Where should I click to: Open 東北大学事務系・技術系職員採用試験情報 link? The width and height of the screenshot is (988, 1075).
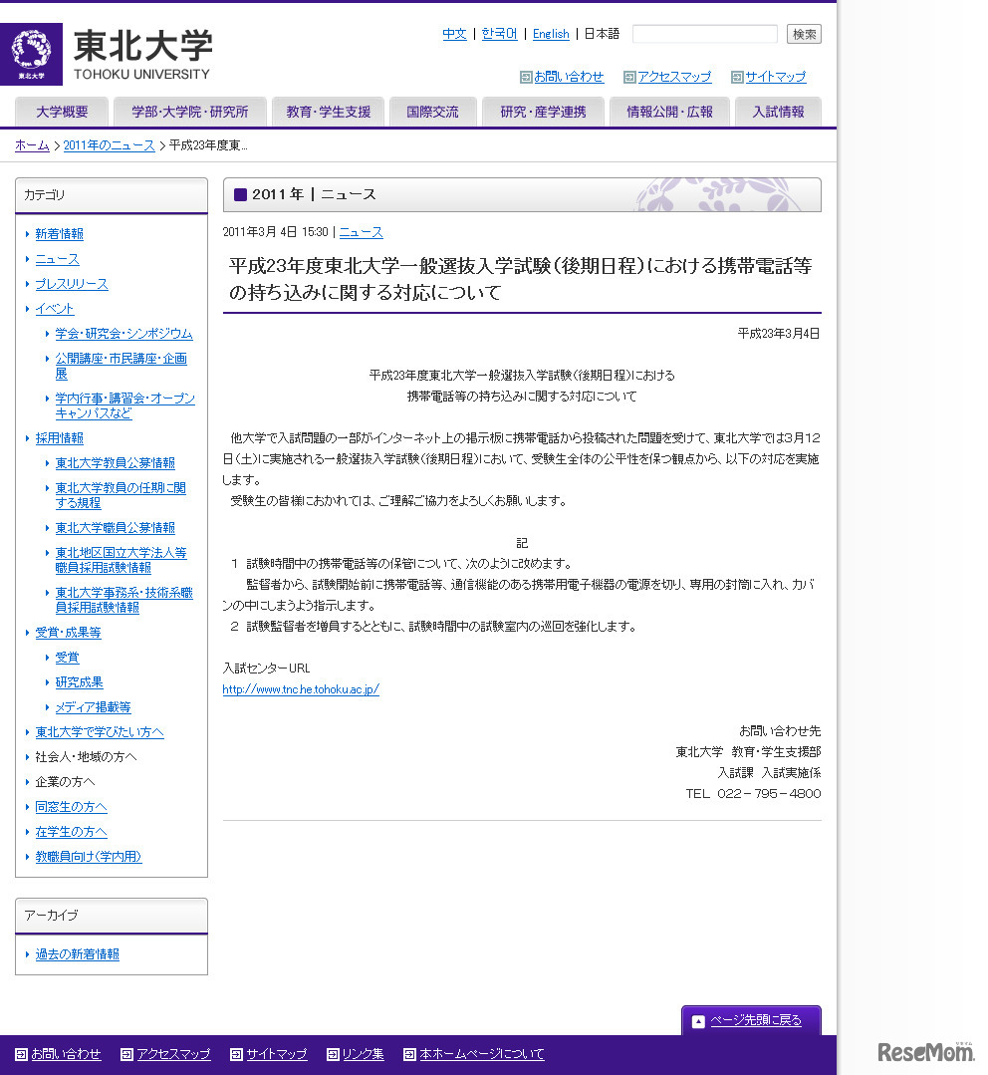click(124, 600)
